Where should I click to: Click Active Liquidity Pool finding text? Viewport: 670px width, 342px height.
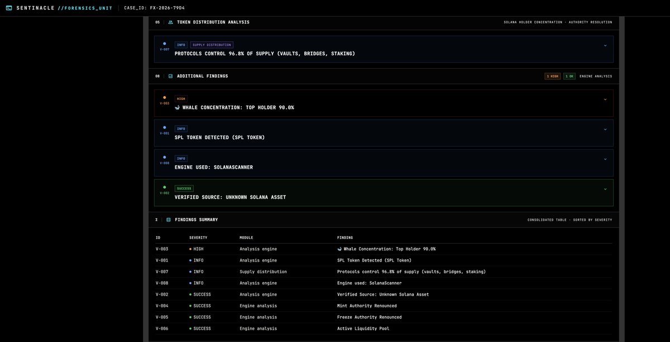[363, 329]
